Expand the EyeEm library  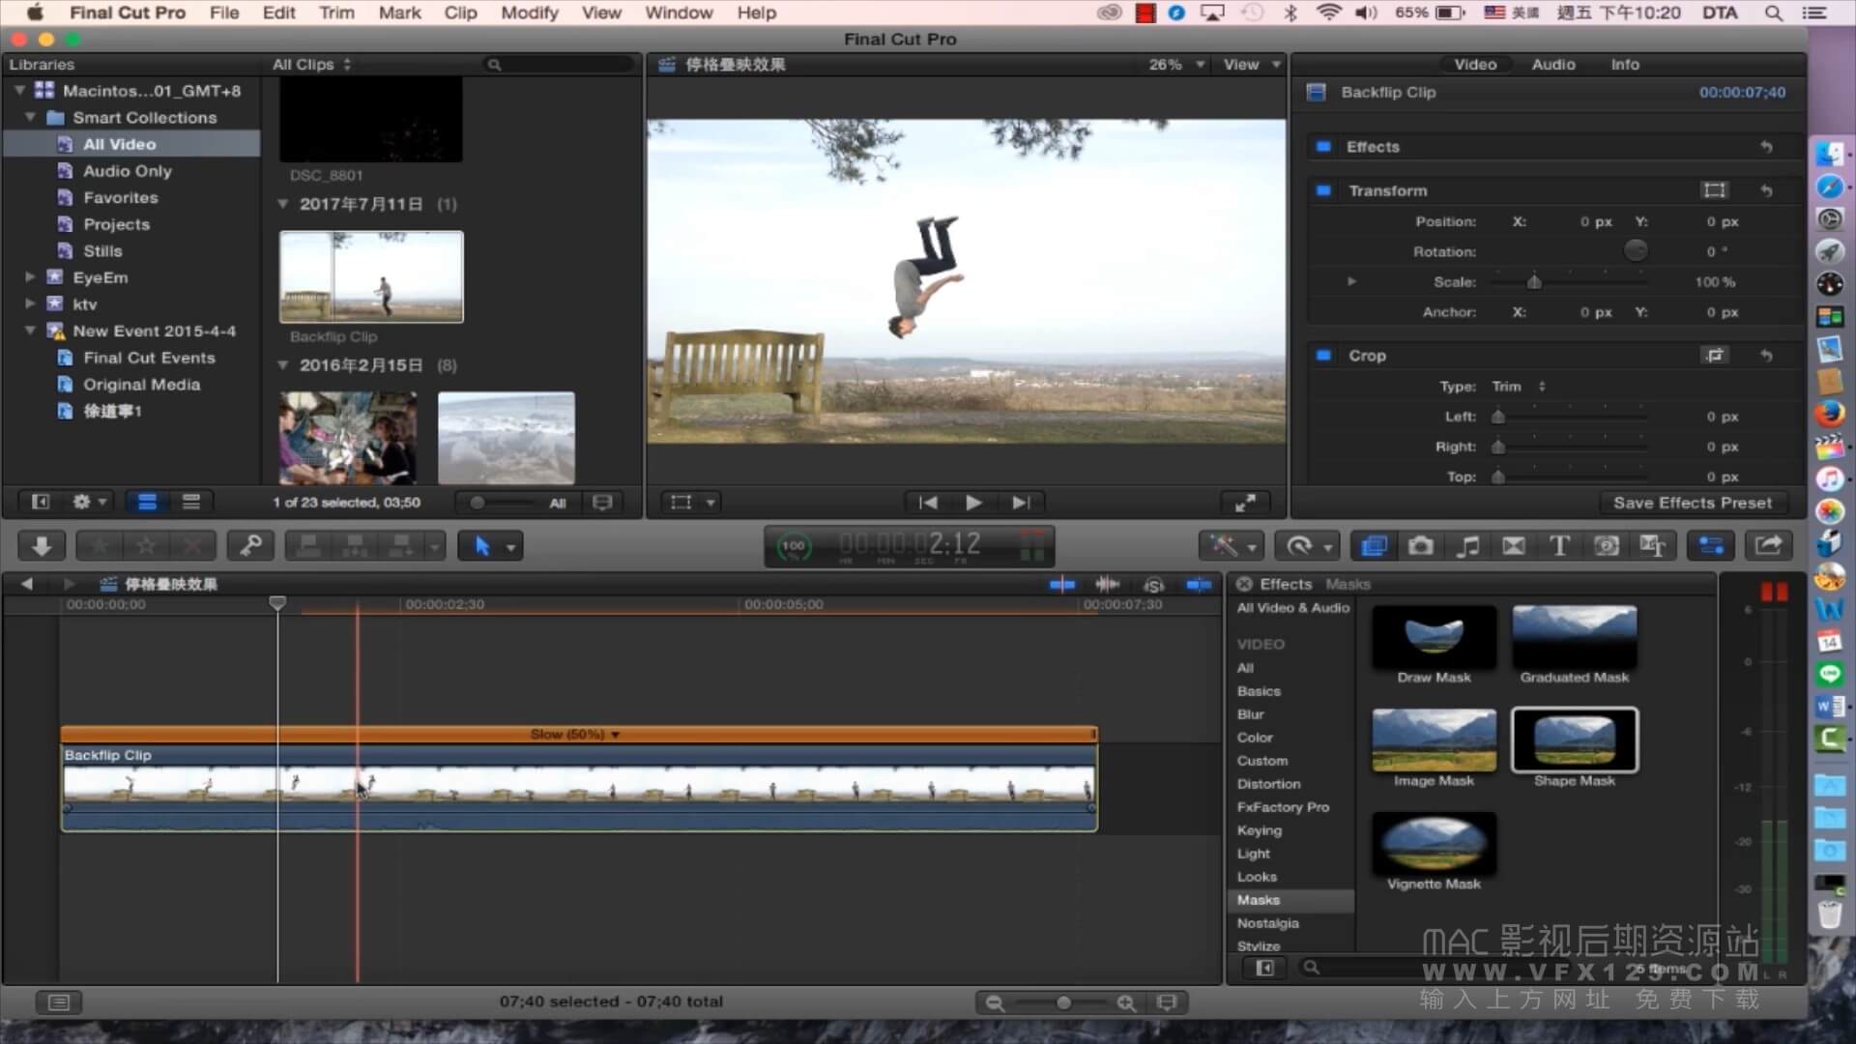30,277
